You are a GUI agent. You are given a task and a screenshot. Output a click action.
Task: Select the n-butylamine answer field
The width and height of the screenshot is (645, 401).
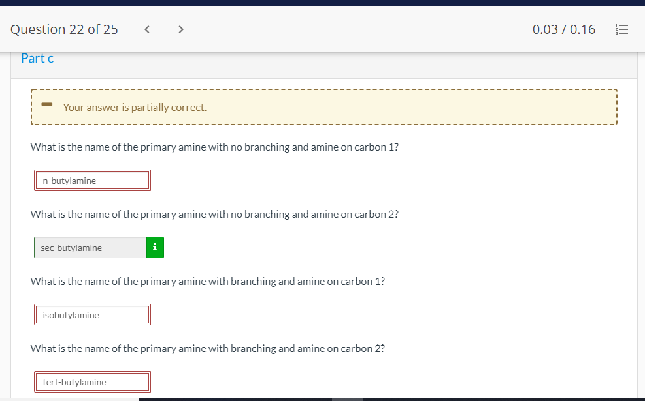tap(91, 180)
